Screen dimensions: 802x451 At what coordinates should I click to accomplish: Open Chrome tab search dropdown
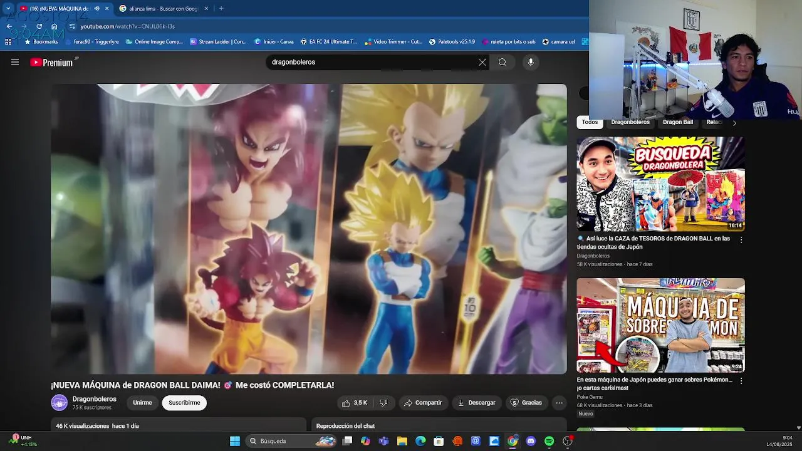point(8,9)
